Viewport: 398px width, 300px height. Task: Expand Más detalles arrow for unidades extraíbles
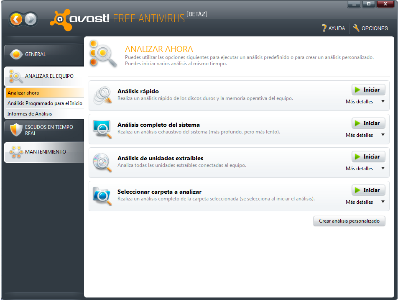(x=383, y=169)
